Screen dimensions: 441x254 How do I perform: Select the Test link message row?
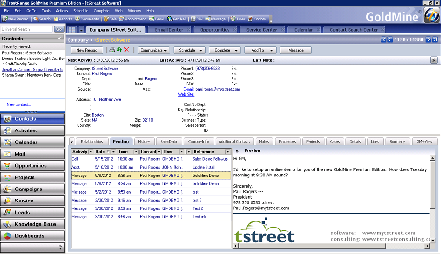[151, 217]
